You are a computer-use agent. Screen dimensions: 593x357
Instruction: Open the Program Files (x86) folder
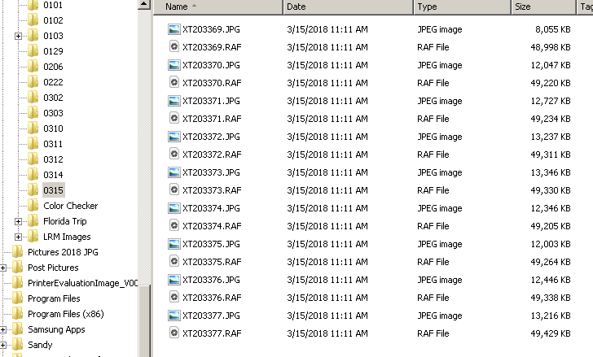[65, 314]
